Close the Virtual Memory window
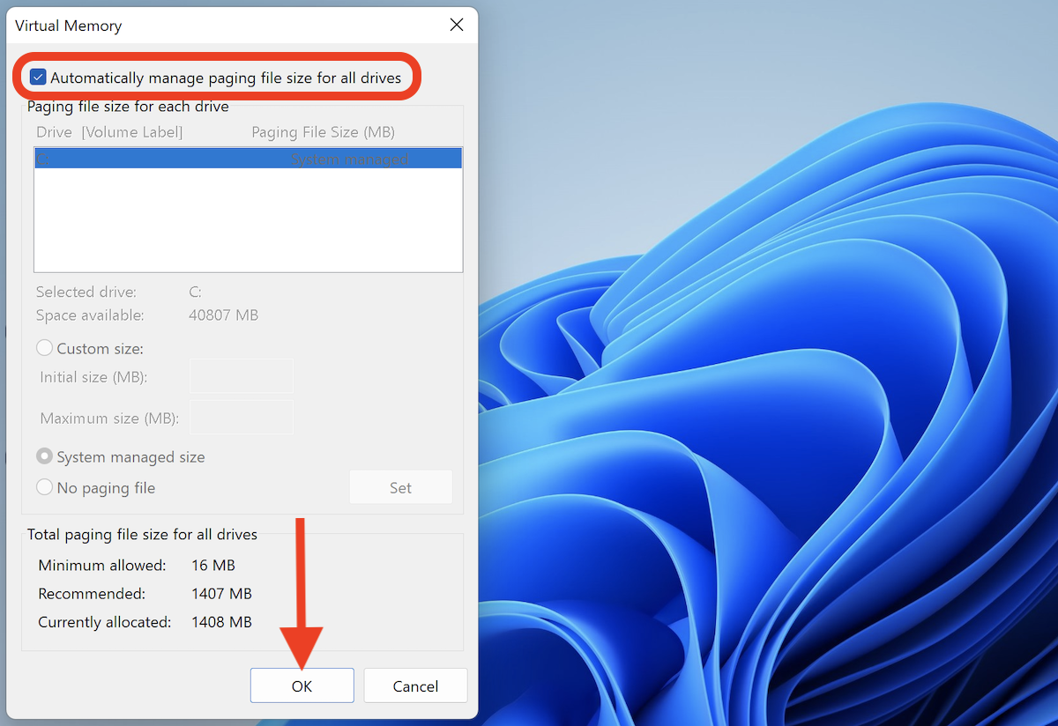 click(457, 25)
